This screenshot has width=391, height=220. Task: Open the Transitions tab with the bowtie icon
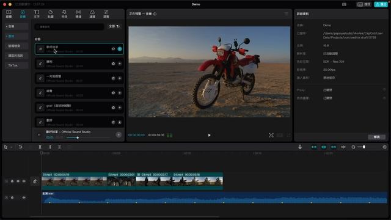click(x=78, y=14)
